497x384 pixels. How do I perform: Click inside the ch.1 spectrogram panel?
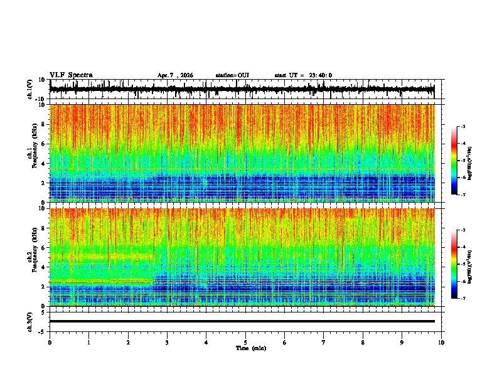(x=242, y=153)
